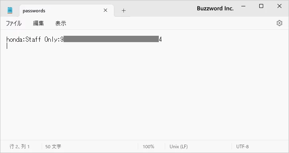This screenshot has width=289, height=153.
Task: Close the Notepad window
Action: click(279, 6)
